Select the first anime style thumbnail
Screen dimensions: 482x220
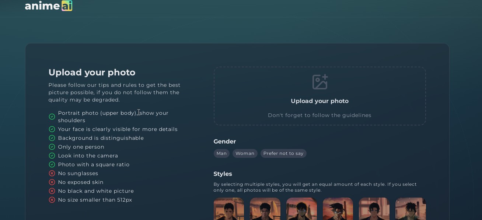(229, 209)
